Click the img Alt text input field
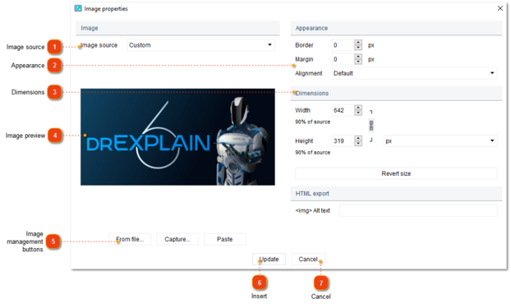 pos(418,210)
